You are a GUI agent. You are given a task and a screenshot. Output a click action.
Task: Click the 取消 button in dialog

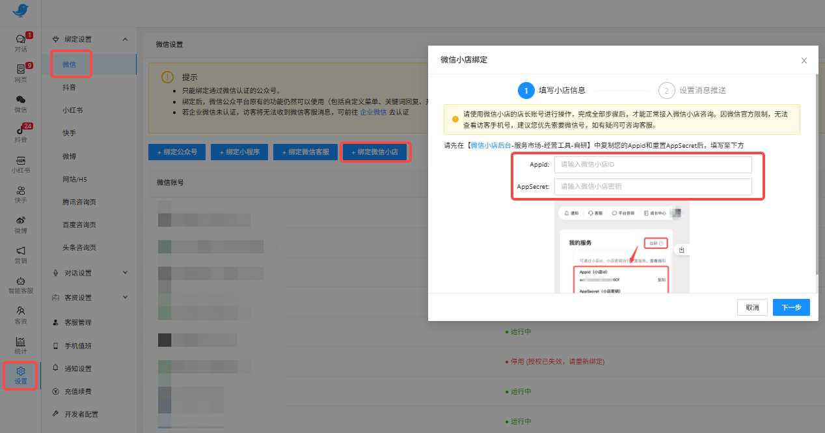(752, 307)
